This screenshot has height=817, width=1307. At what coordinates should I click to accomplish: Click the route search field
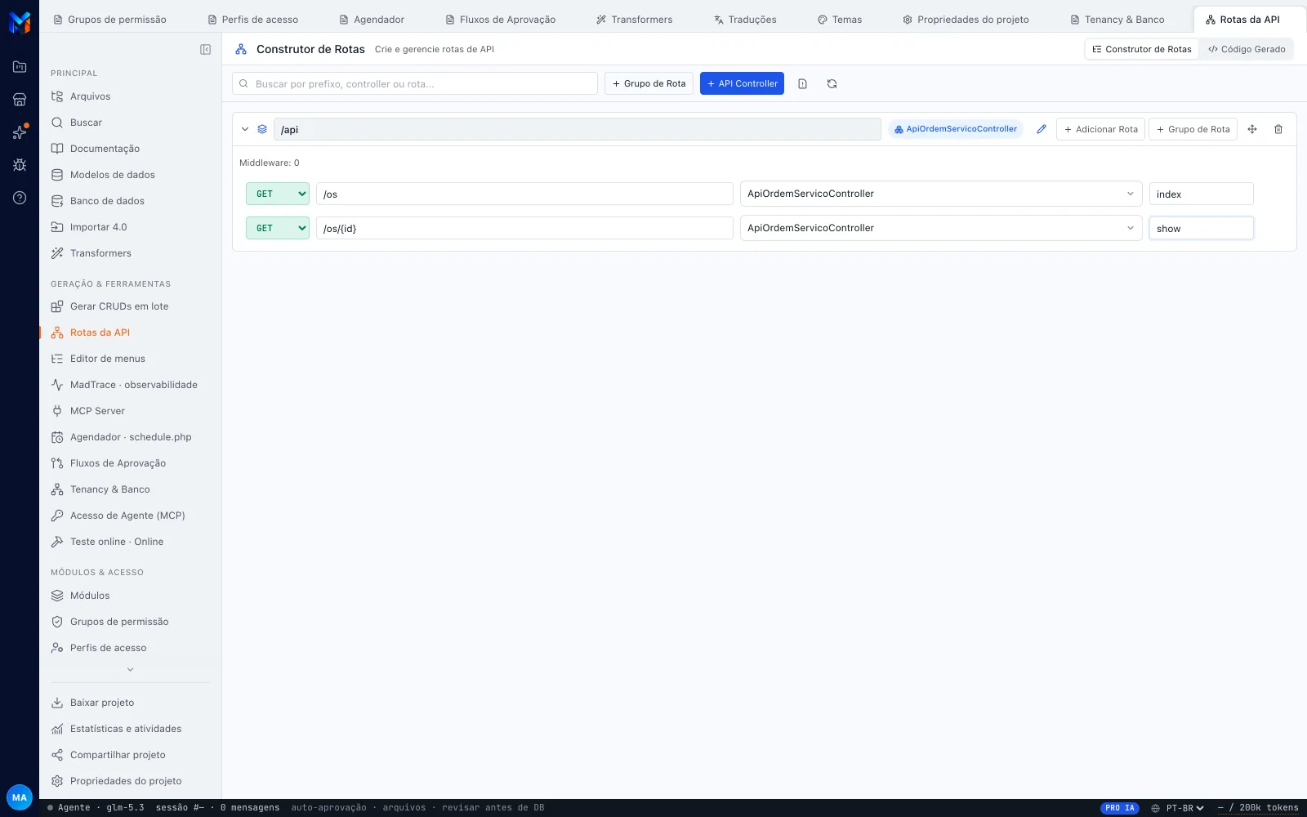point(415,83)
